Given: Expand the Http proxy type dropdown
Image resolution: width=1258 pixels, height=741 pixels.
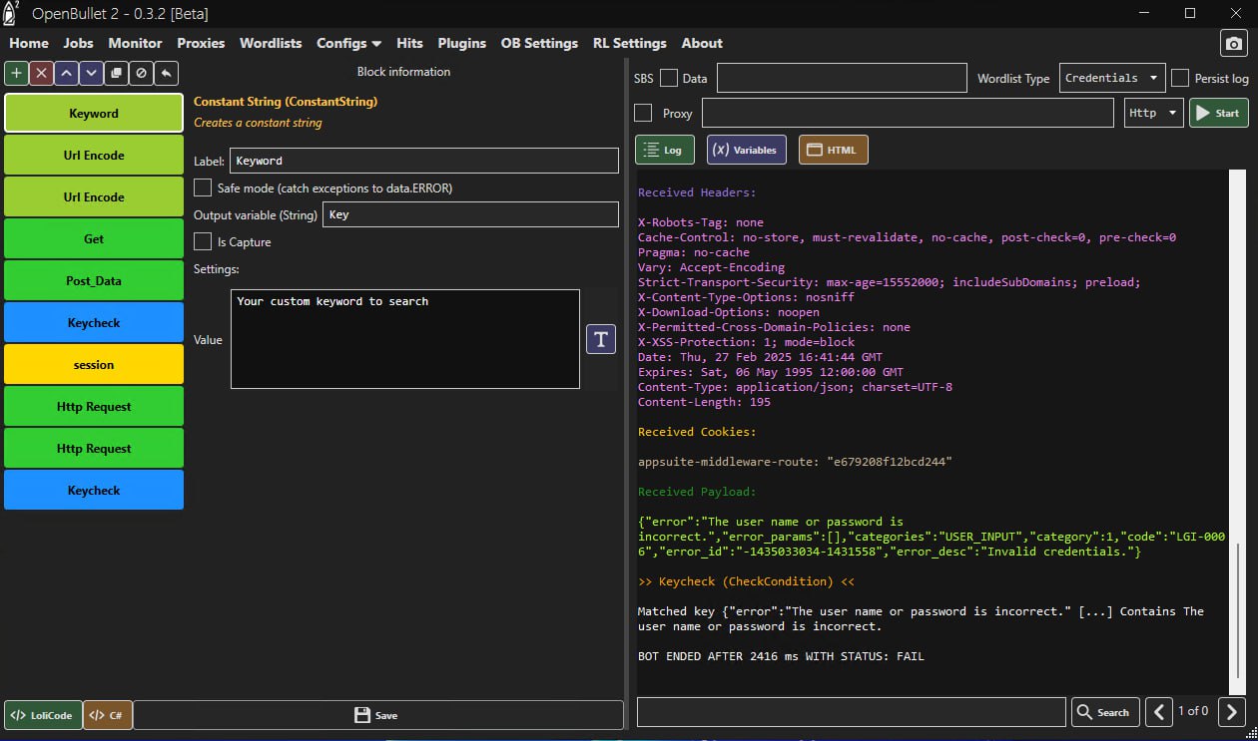Looking at the screenshot, I should click(1153, 113).
